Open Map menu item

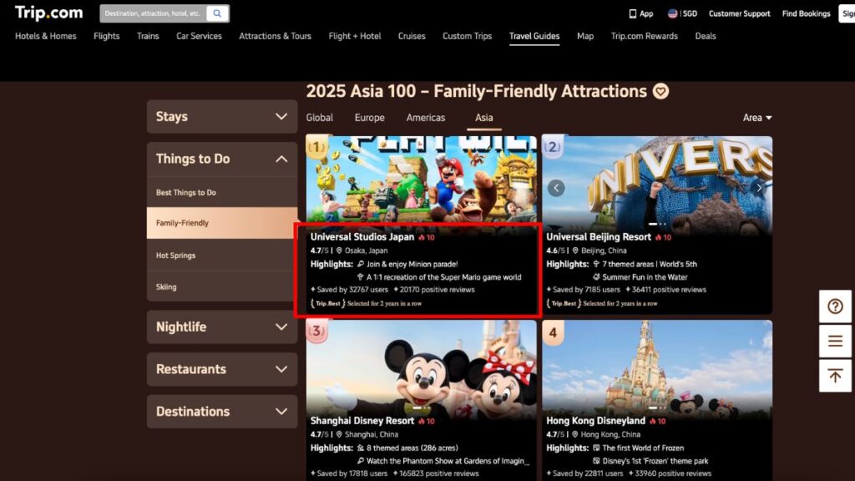(585, 36)
